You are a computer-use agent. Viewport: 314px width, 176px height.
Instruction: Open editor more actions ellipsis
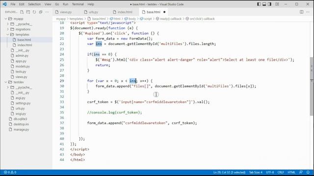click(x=308, y=12)
